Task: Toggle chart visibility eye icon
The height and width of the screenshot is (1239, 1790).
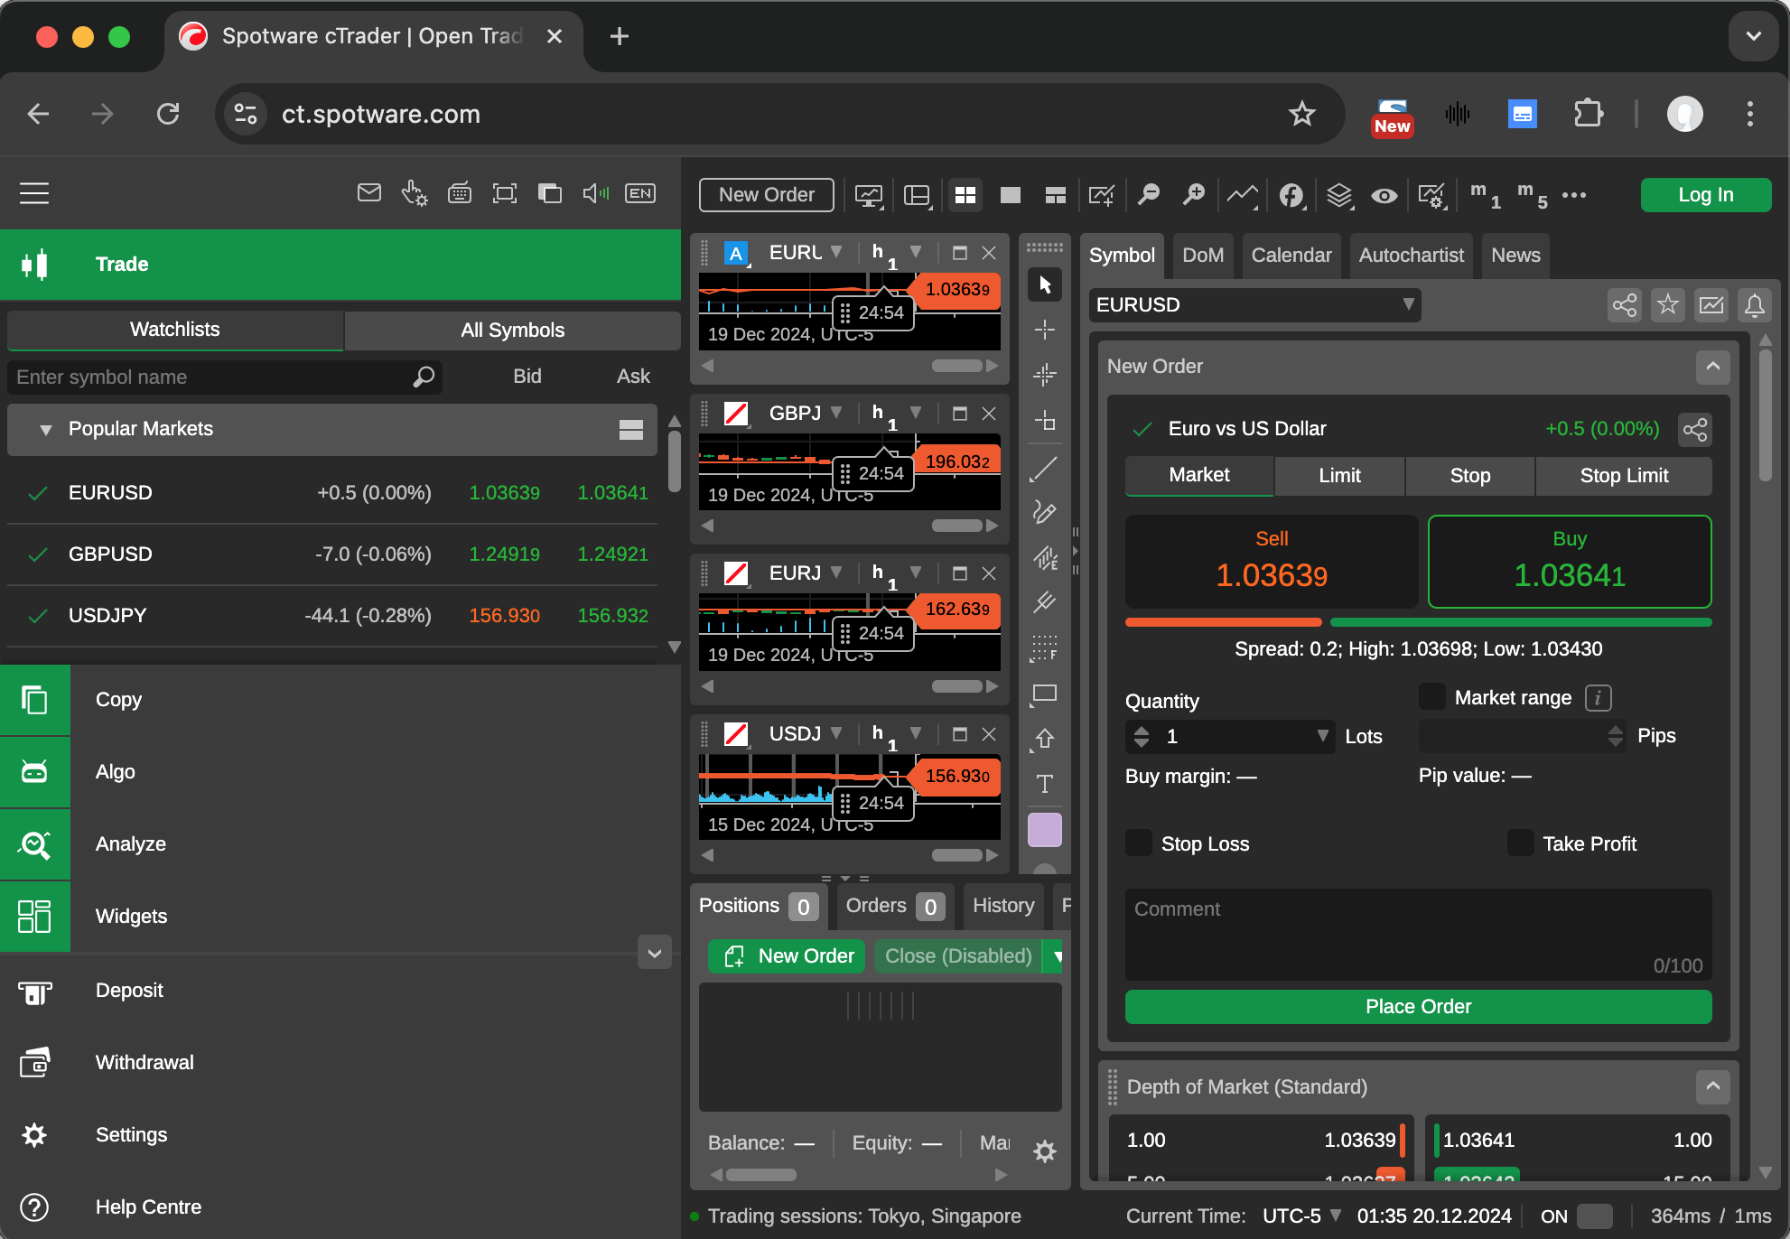Action: coord(1384,195)
